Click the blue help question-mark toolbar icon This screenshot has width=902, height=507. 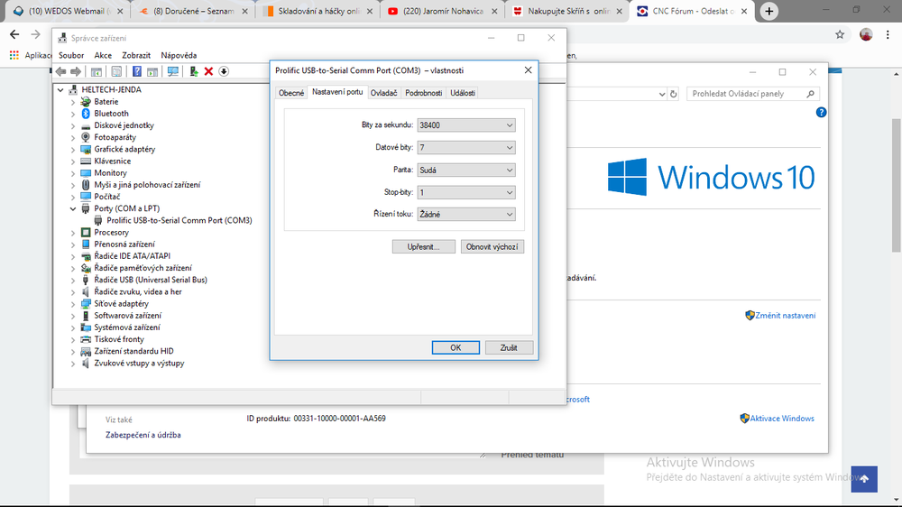(138, 71)
